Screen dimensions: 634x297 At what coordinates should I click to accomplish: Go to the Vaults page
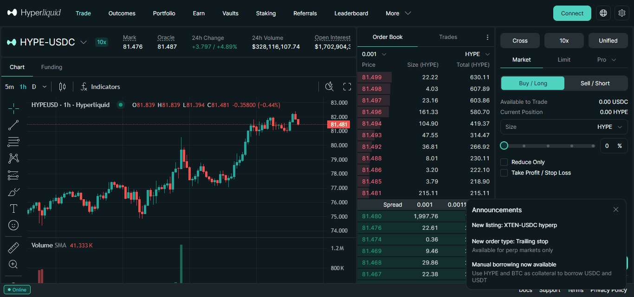click(230, 13)
